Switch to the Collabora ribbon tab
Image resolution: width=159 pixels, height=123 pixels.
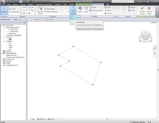click(58, 4)
